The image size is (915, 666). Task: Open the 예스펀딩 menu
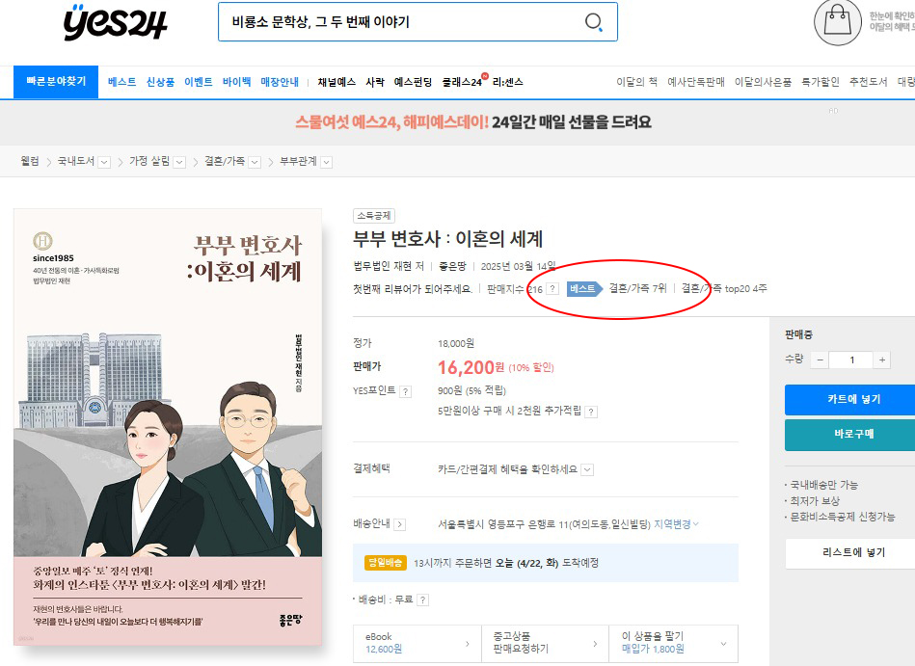[414, 82]
